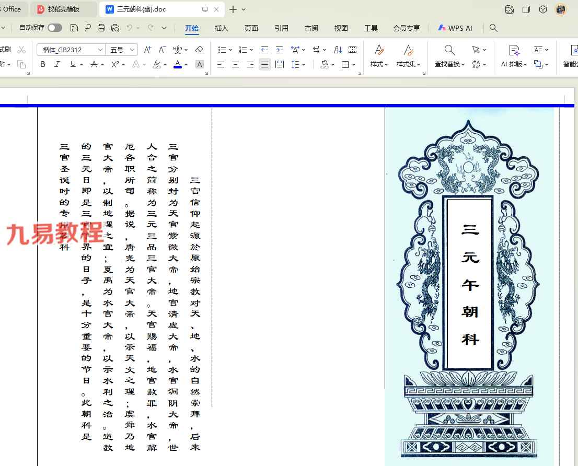This screenshot has height=466, width=578.
Task: Increase font size with A+ icon
Action: pos(147,50)
